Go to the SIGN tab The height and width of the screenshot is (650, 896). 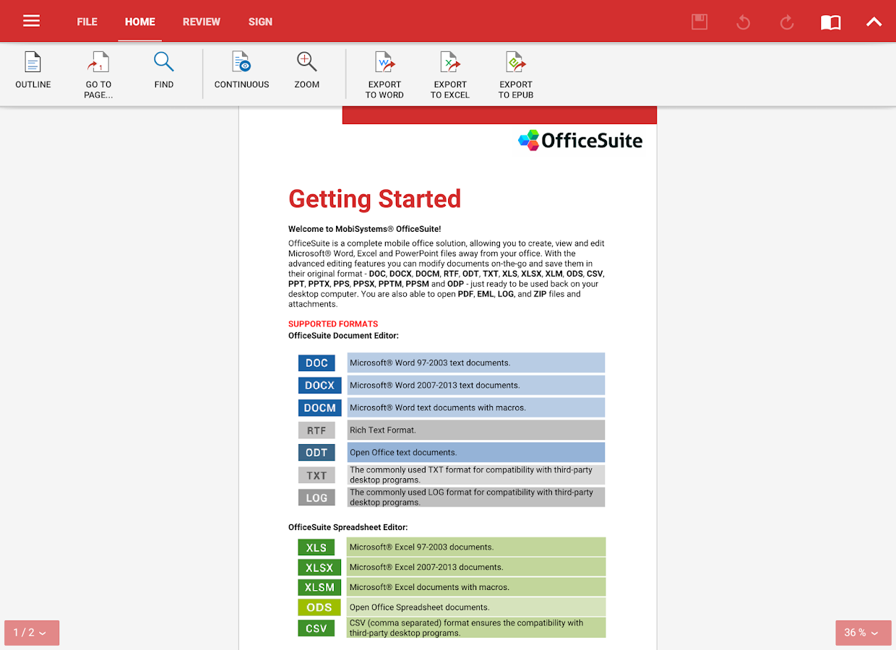[x=260, y=22]
